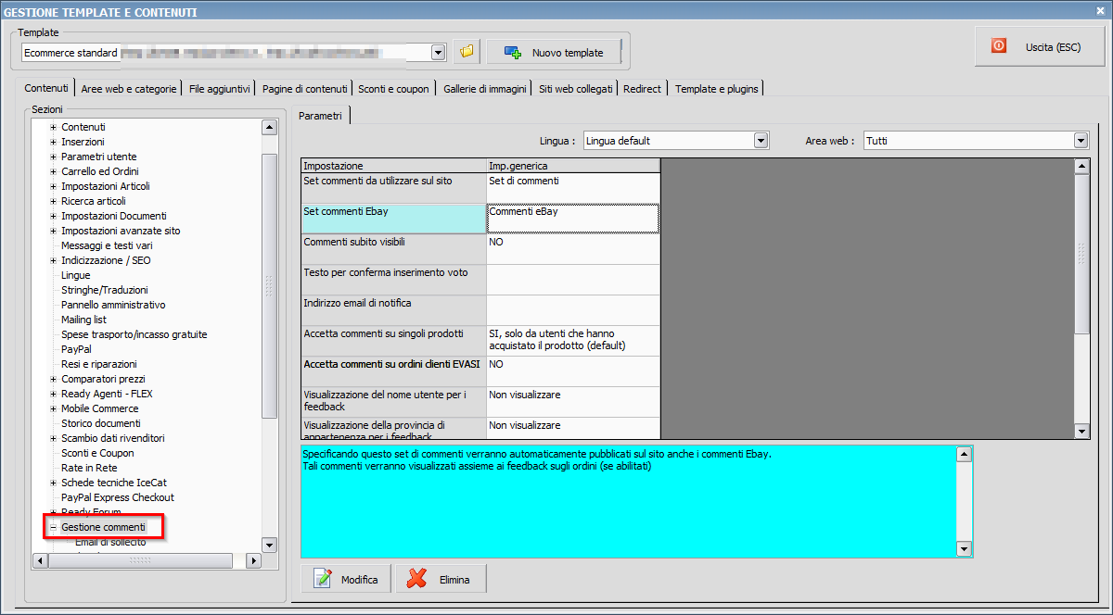
Task: Click the Commenti subito visibili row
Action: (x=480, y=249)
